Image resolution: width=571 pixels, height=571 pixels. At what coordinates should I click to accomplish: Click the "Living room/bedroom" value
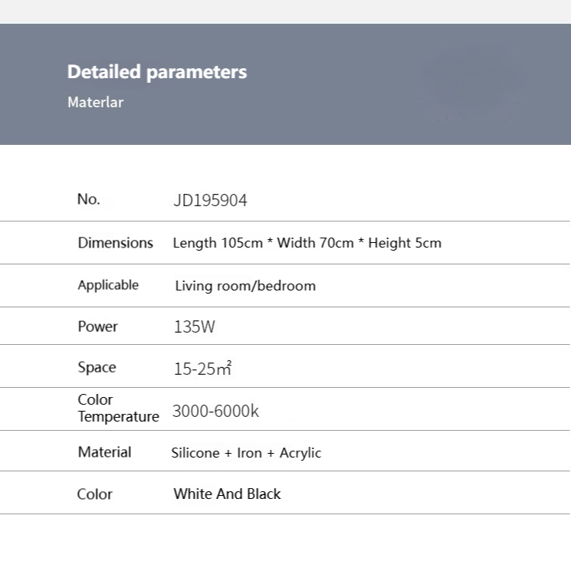[x=245, y=286]
